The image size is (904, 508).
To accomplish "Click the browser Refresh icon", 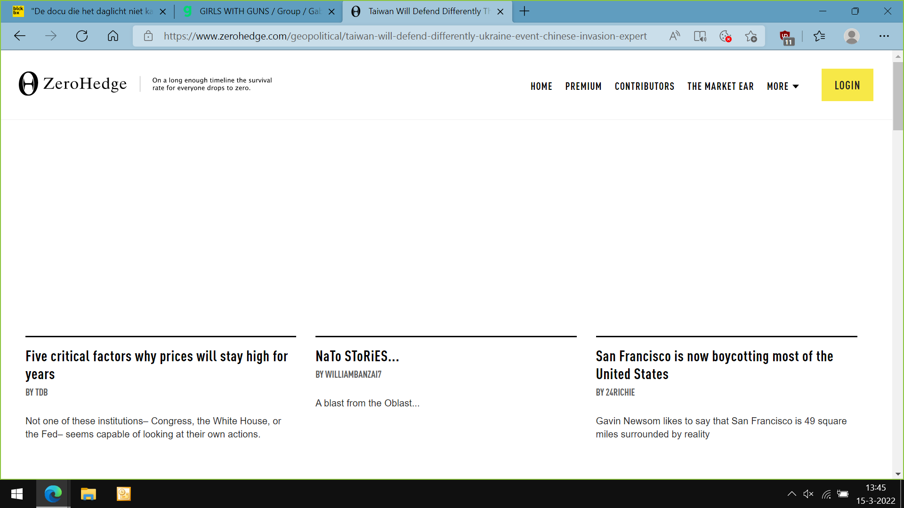I will point(82,36).
